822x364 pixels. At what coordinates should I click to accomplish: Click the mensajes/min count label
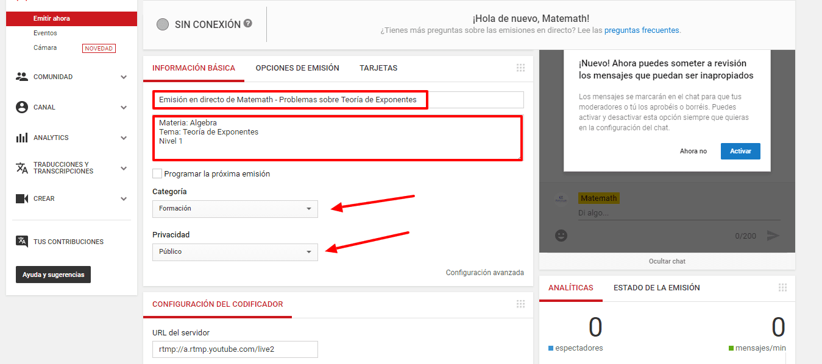[x=760, y=348]
